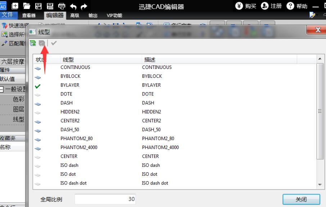Click the 关闭 button in the linetype dialog
Image resolution: width=326 pixels, height=207 pixels.
(301, 199)
